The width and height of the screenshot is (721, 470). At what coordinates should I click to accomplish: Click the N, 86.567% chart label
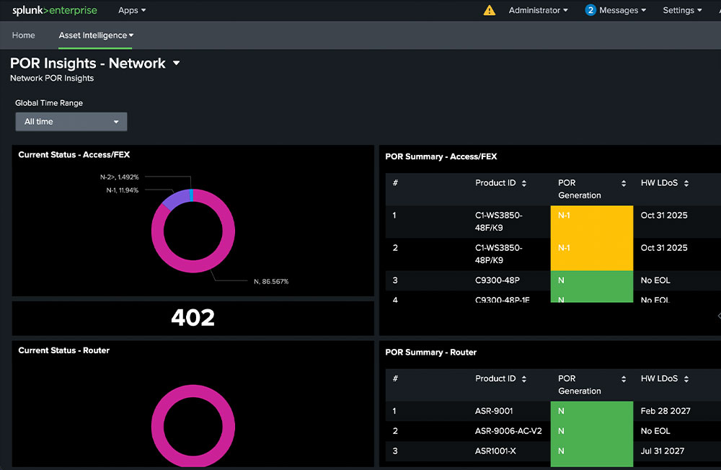271,281
